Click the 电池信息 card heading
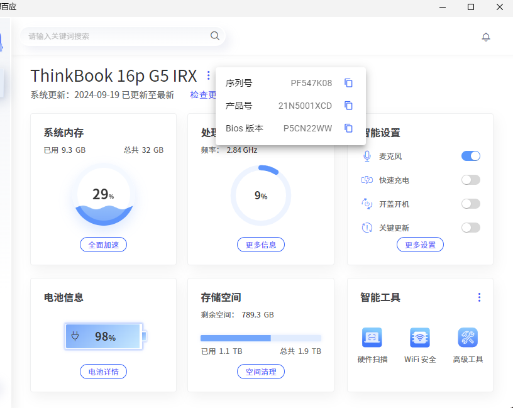This screenshot has height=408, width=513. pyautogui.click(x=63, y=297)
